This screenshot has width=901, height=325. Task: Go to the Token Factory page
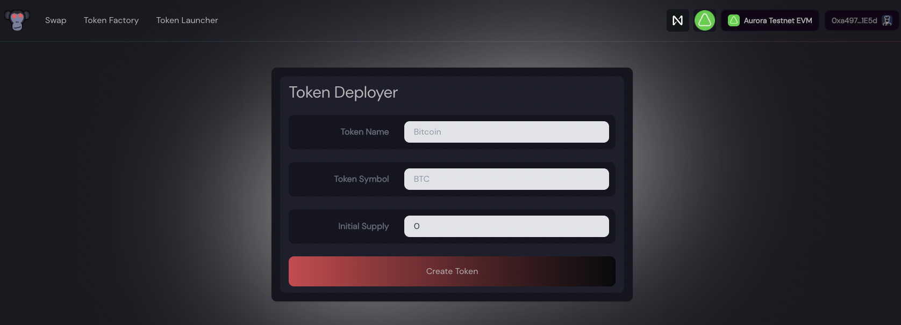pyautogui.click(x=111, y=20)
